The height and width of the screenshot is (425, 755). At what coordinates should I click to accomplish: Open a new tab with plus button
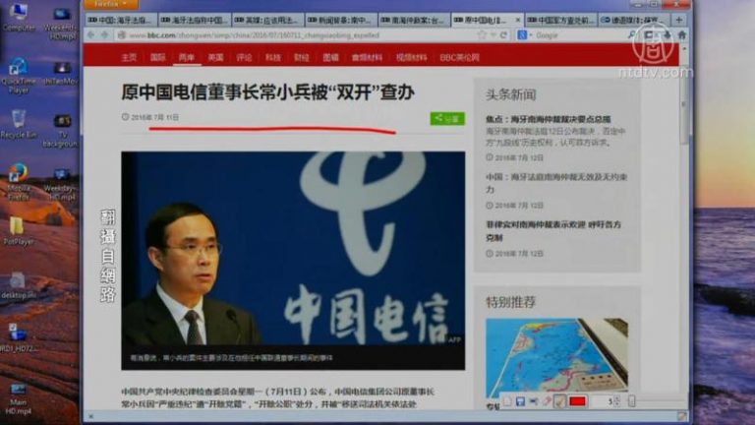click(679, 20)
